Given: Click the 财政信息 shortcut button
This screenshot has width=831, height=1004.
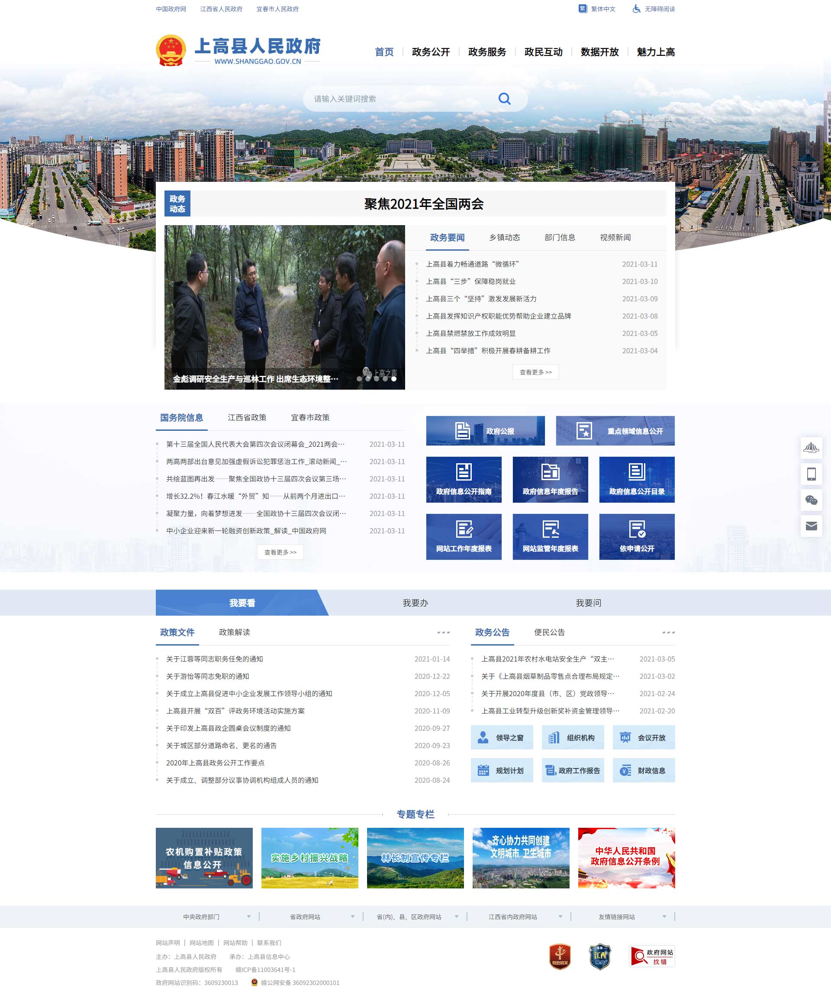Looking at the screenshot, I should tap(644, 770).
